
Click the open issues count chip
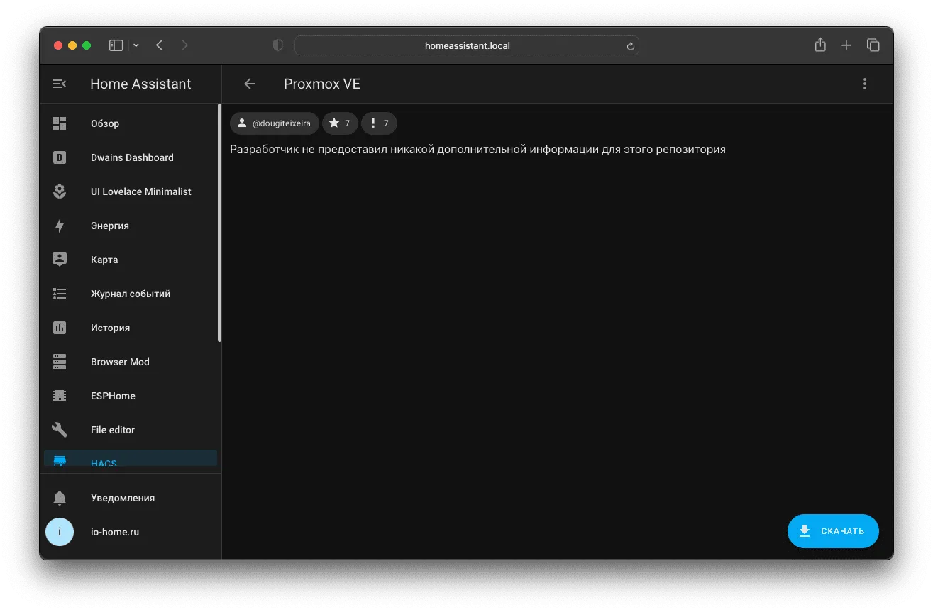[379, 123]
